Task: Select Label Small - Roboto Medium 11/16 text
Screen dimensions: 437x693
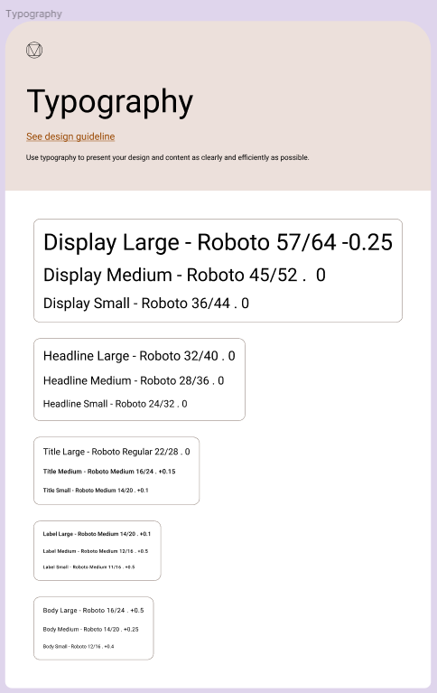Action: (88, 567)
